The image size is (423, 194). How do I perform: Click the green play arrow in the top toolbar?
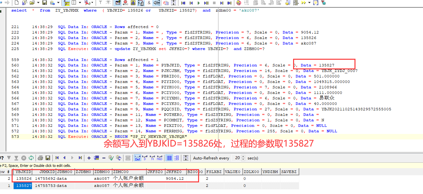[x=198, y=3]
